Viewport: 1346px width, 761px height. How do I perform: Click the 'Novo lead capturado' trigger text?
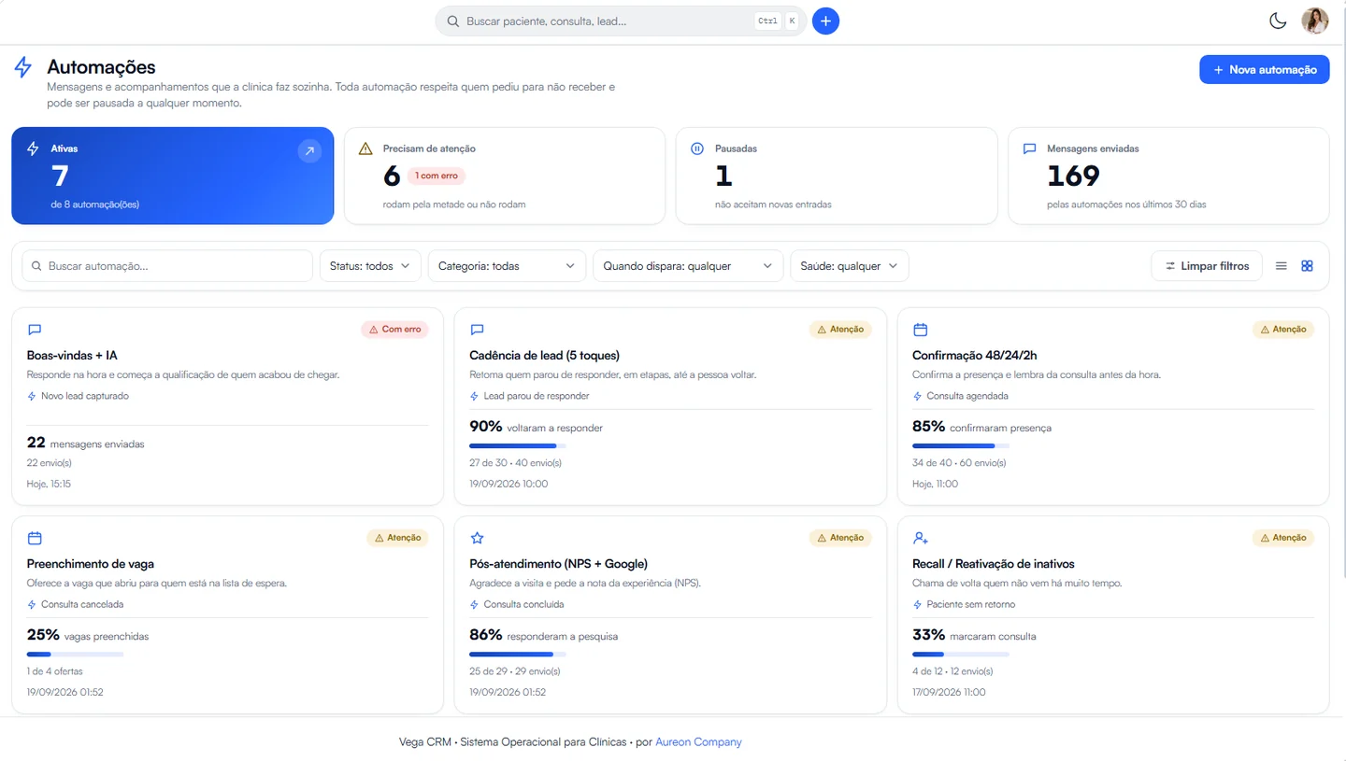[85, 396]
